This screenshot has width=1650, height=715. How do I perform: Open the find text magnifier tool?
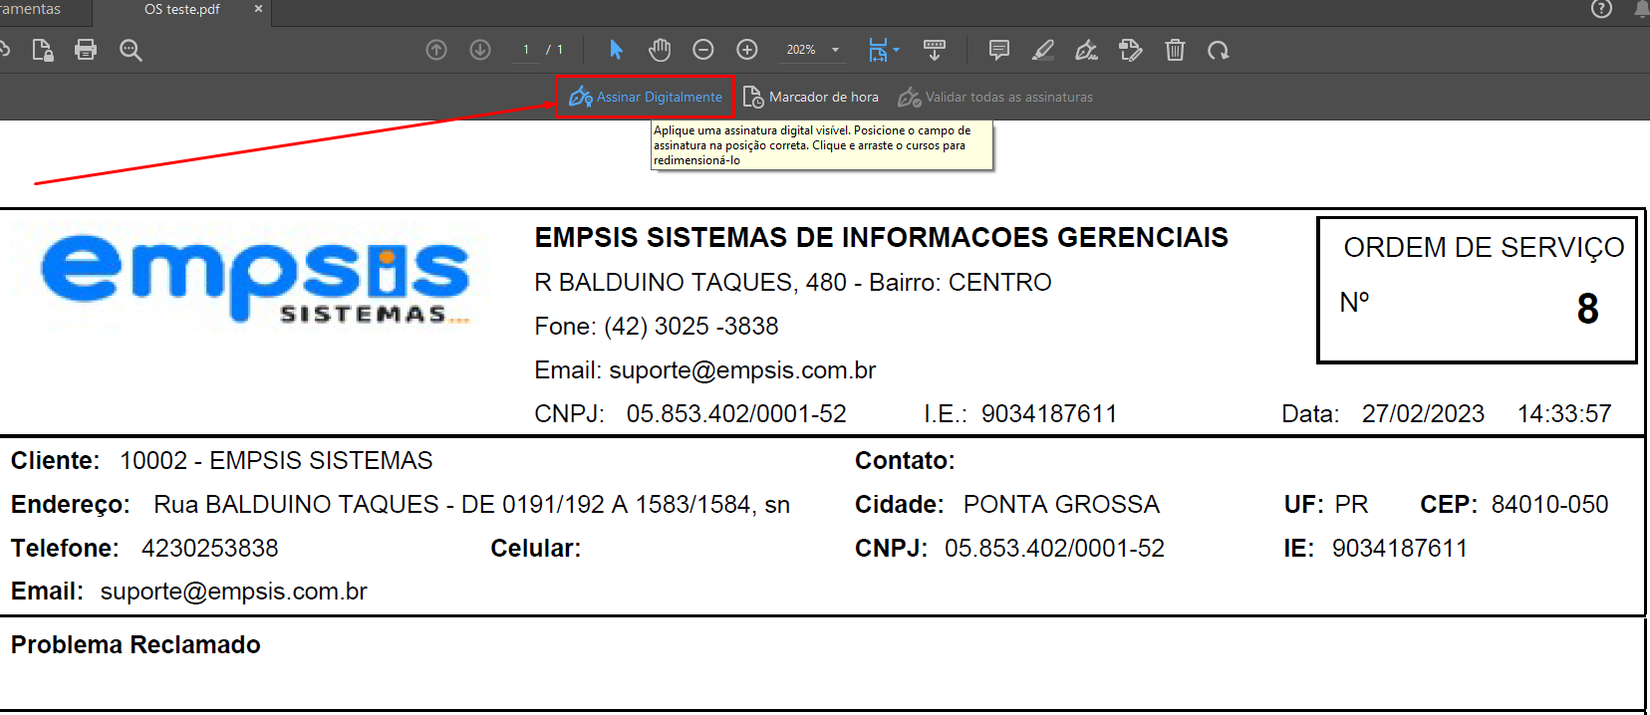[x=131, y=50]
